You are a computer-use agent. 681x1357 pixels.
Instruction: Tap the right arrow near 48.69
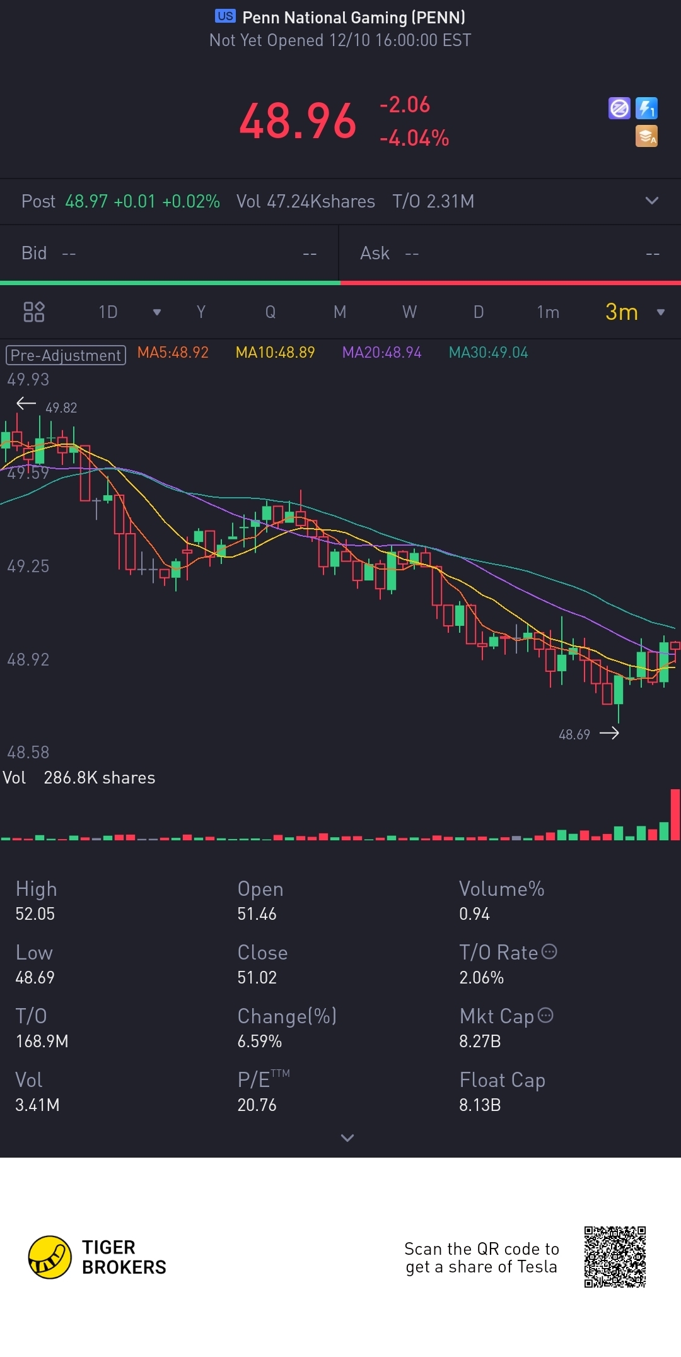(609, 733)
